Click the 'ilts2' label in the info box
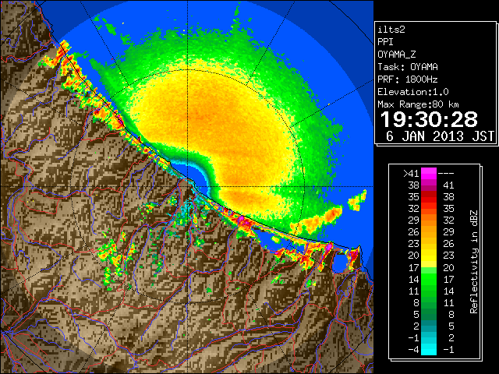The image size is (499, 374). 391,30
